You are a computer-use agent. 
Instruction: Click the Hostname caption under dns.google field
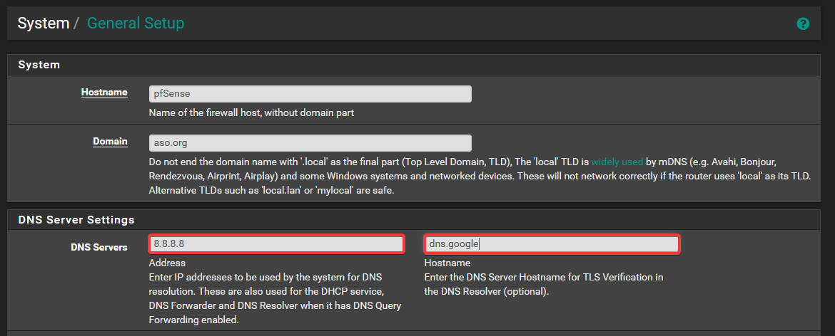447,263
